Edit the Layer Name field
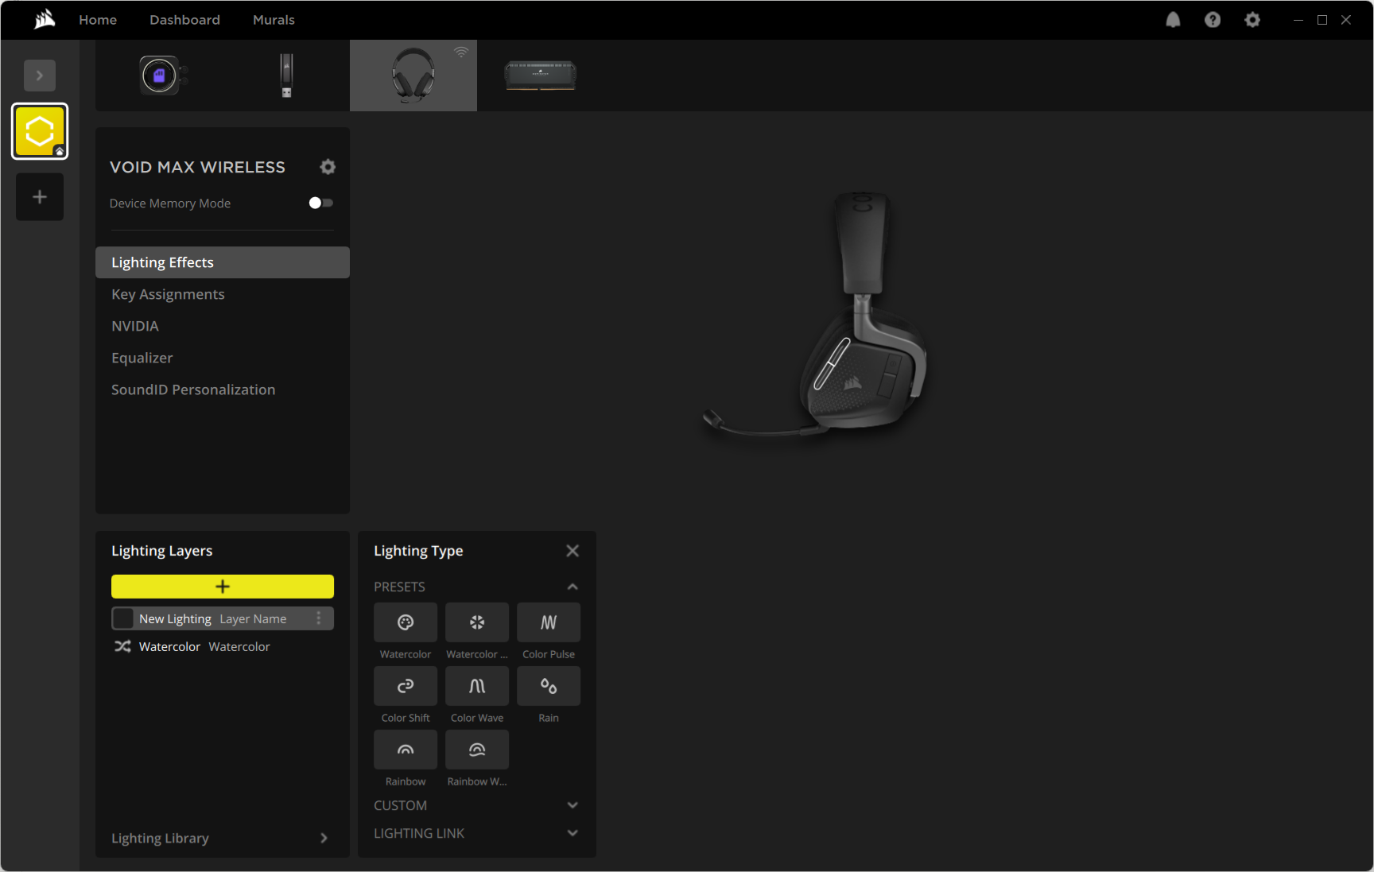Image resolution: width=1374 pixels, height=872 pixels. (x=253, y=618)
